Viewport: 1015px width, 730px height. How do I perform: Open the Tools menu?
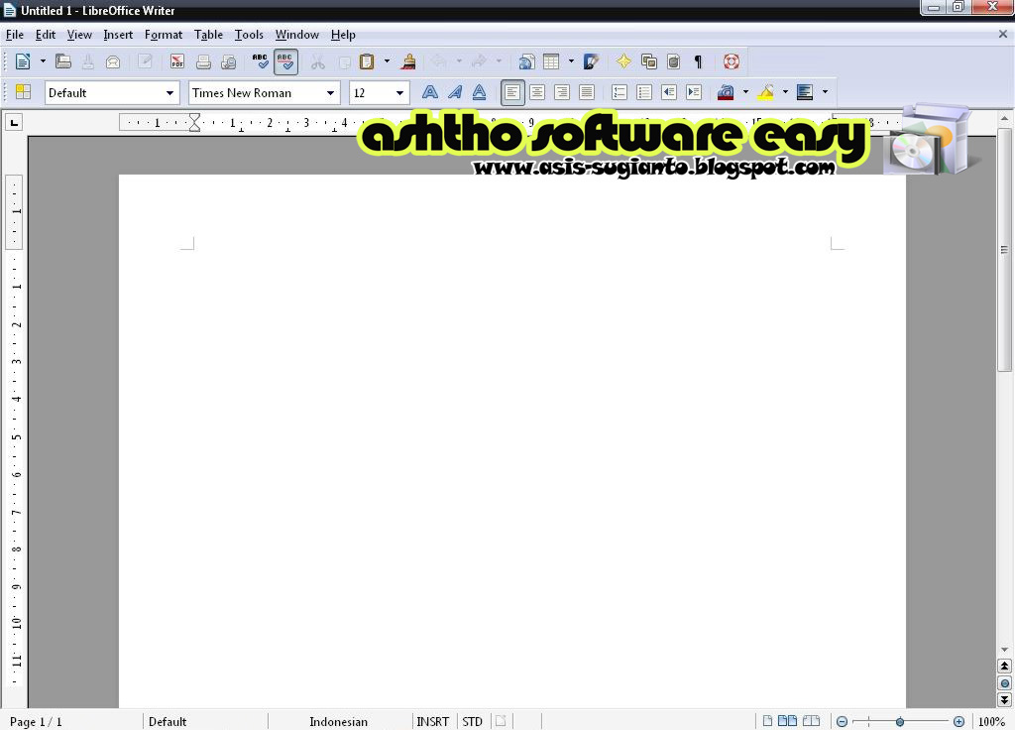click(x=249, y=35)
